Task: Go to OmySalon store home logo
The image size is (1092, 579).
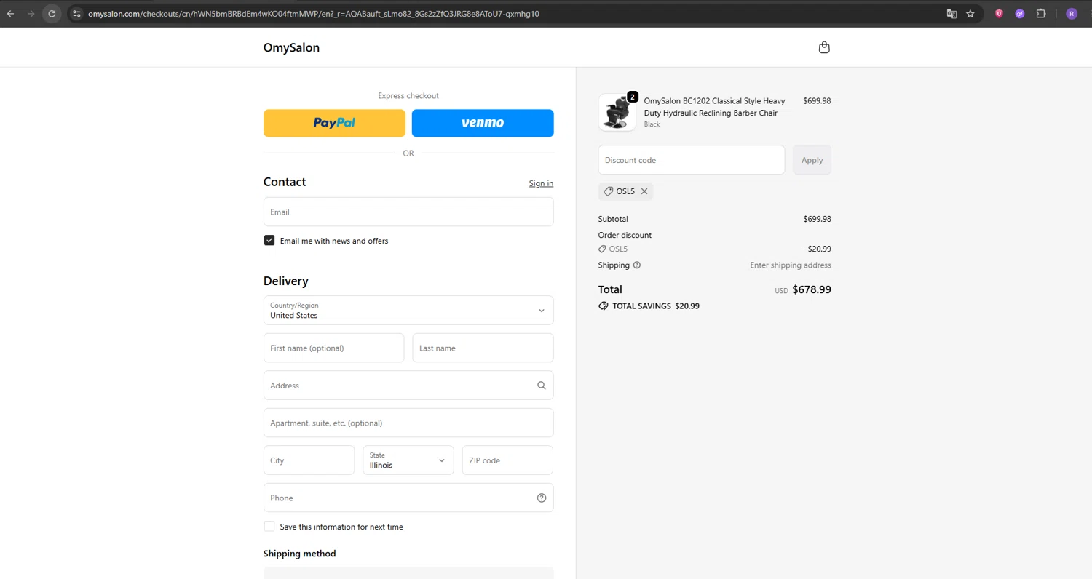Action: pyautogui.click(x=291, y=47)
